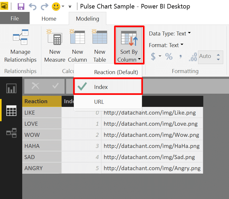Click the Angry.png URL cell
This screenshot has width=229, height=199.
[x=152, y=168]
